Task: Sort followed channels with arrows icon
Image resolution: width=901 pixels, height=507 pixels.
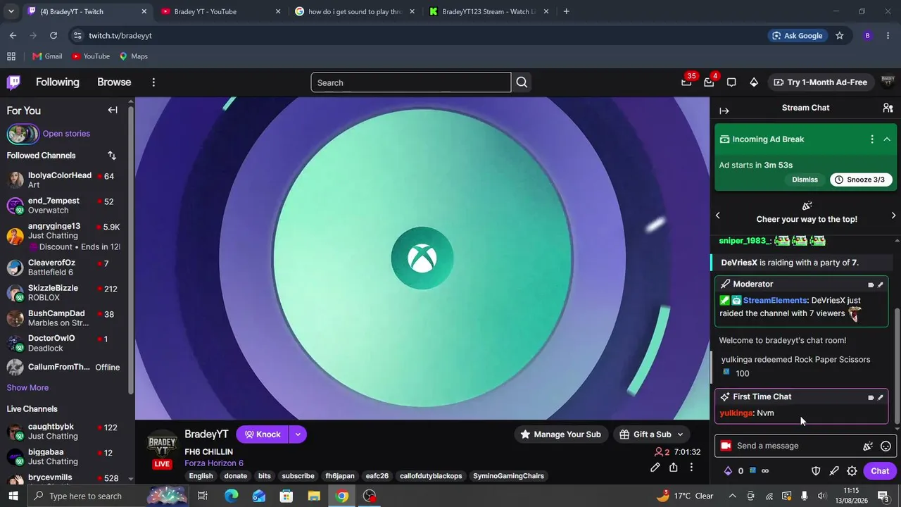Action: [x=112, y=156]
